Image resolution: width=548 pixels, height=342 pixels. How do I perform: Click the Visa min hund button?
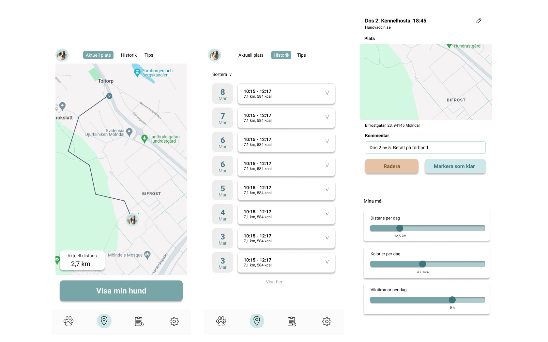pyautogui.click(x=121, y=291)
